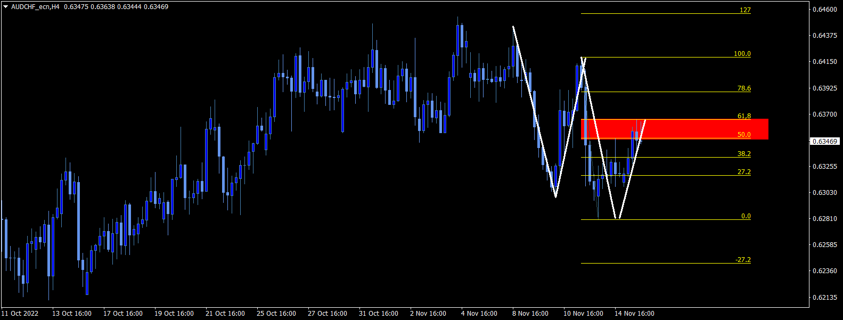Click the Fibonacci -27.2 level label
The image size is (843, 320).
tap(743, 260)
